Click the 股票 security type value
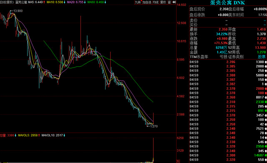 [x=262, y=57]
